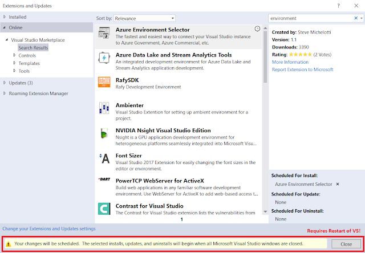
Task: Open the search box history dropdown arrow
Action: pyautogui.click(x=362, y=18)
